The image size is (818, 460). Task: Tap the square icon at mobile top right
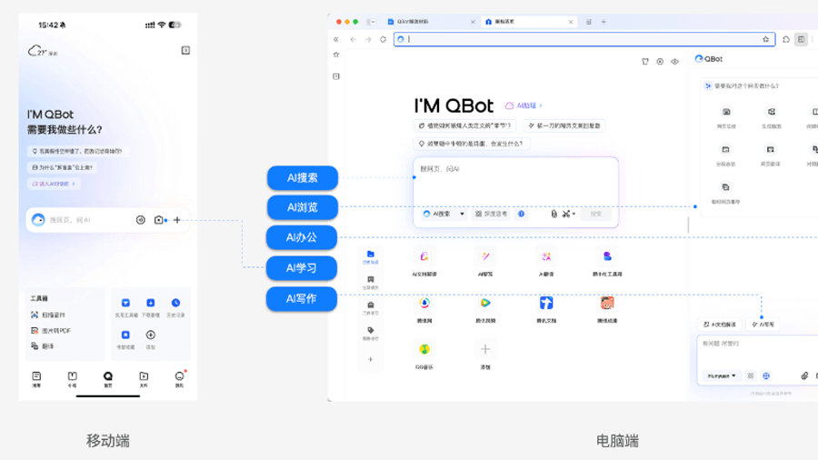coord(185,50)
